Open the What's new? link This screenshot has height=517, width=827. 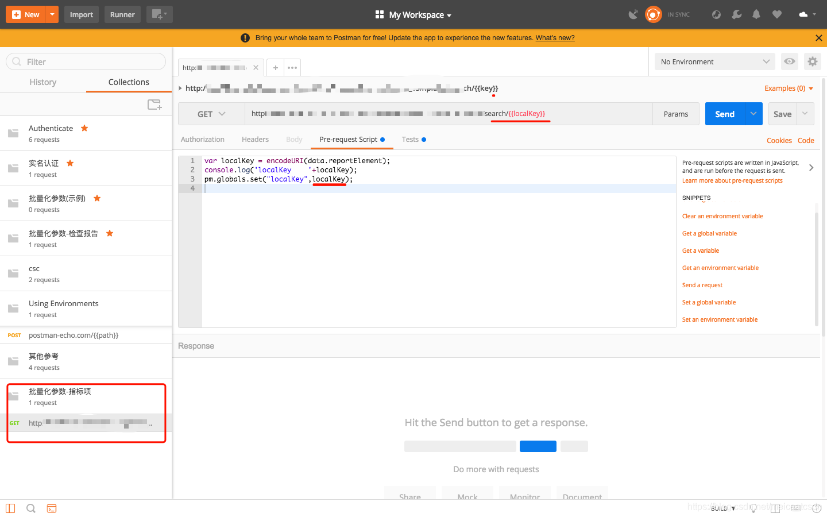[x=555, y=38]
